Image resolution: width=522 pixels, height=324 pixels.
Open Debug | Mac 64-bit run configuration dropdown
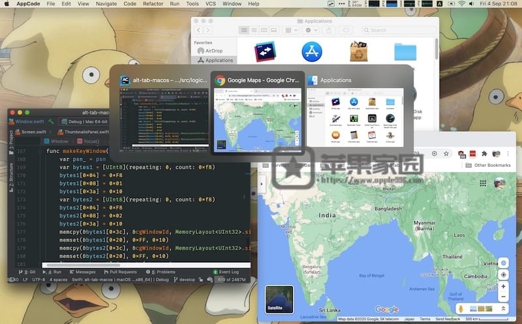[x=85, y=122]
